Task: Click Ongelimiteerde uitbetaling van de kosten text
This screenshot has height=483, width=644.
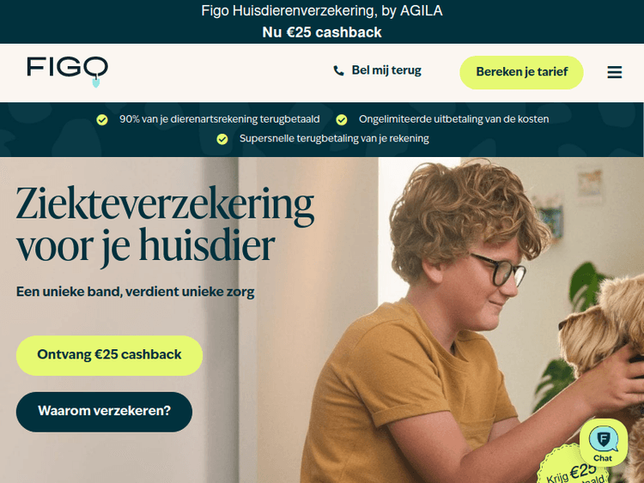Action: pos(454,119)
